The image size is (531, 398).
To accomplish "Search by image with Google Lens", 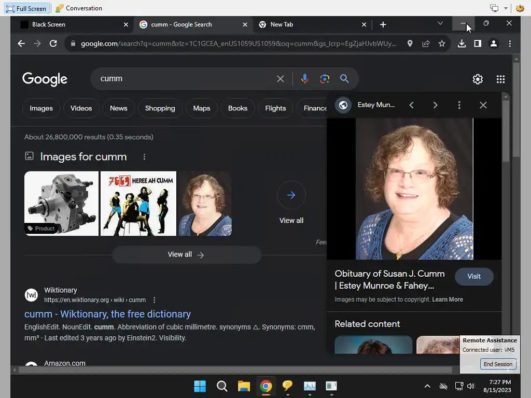I will (x=325, y=79).
